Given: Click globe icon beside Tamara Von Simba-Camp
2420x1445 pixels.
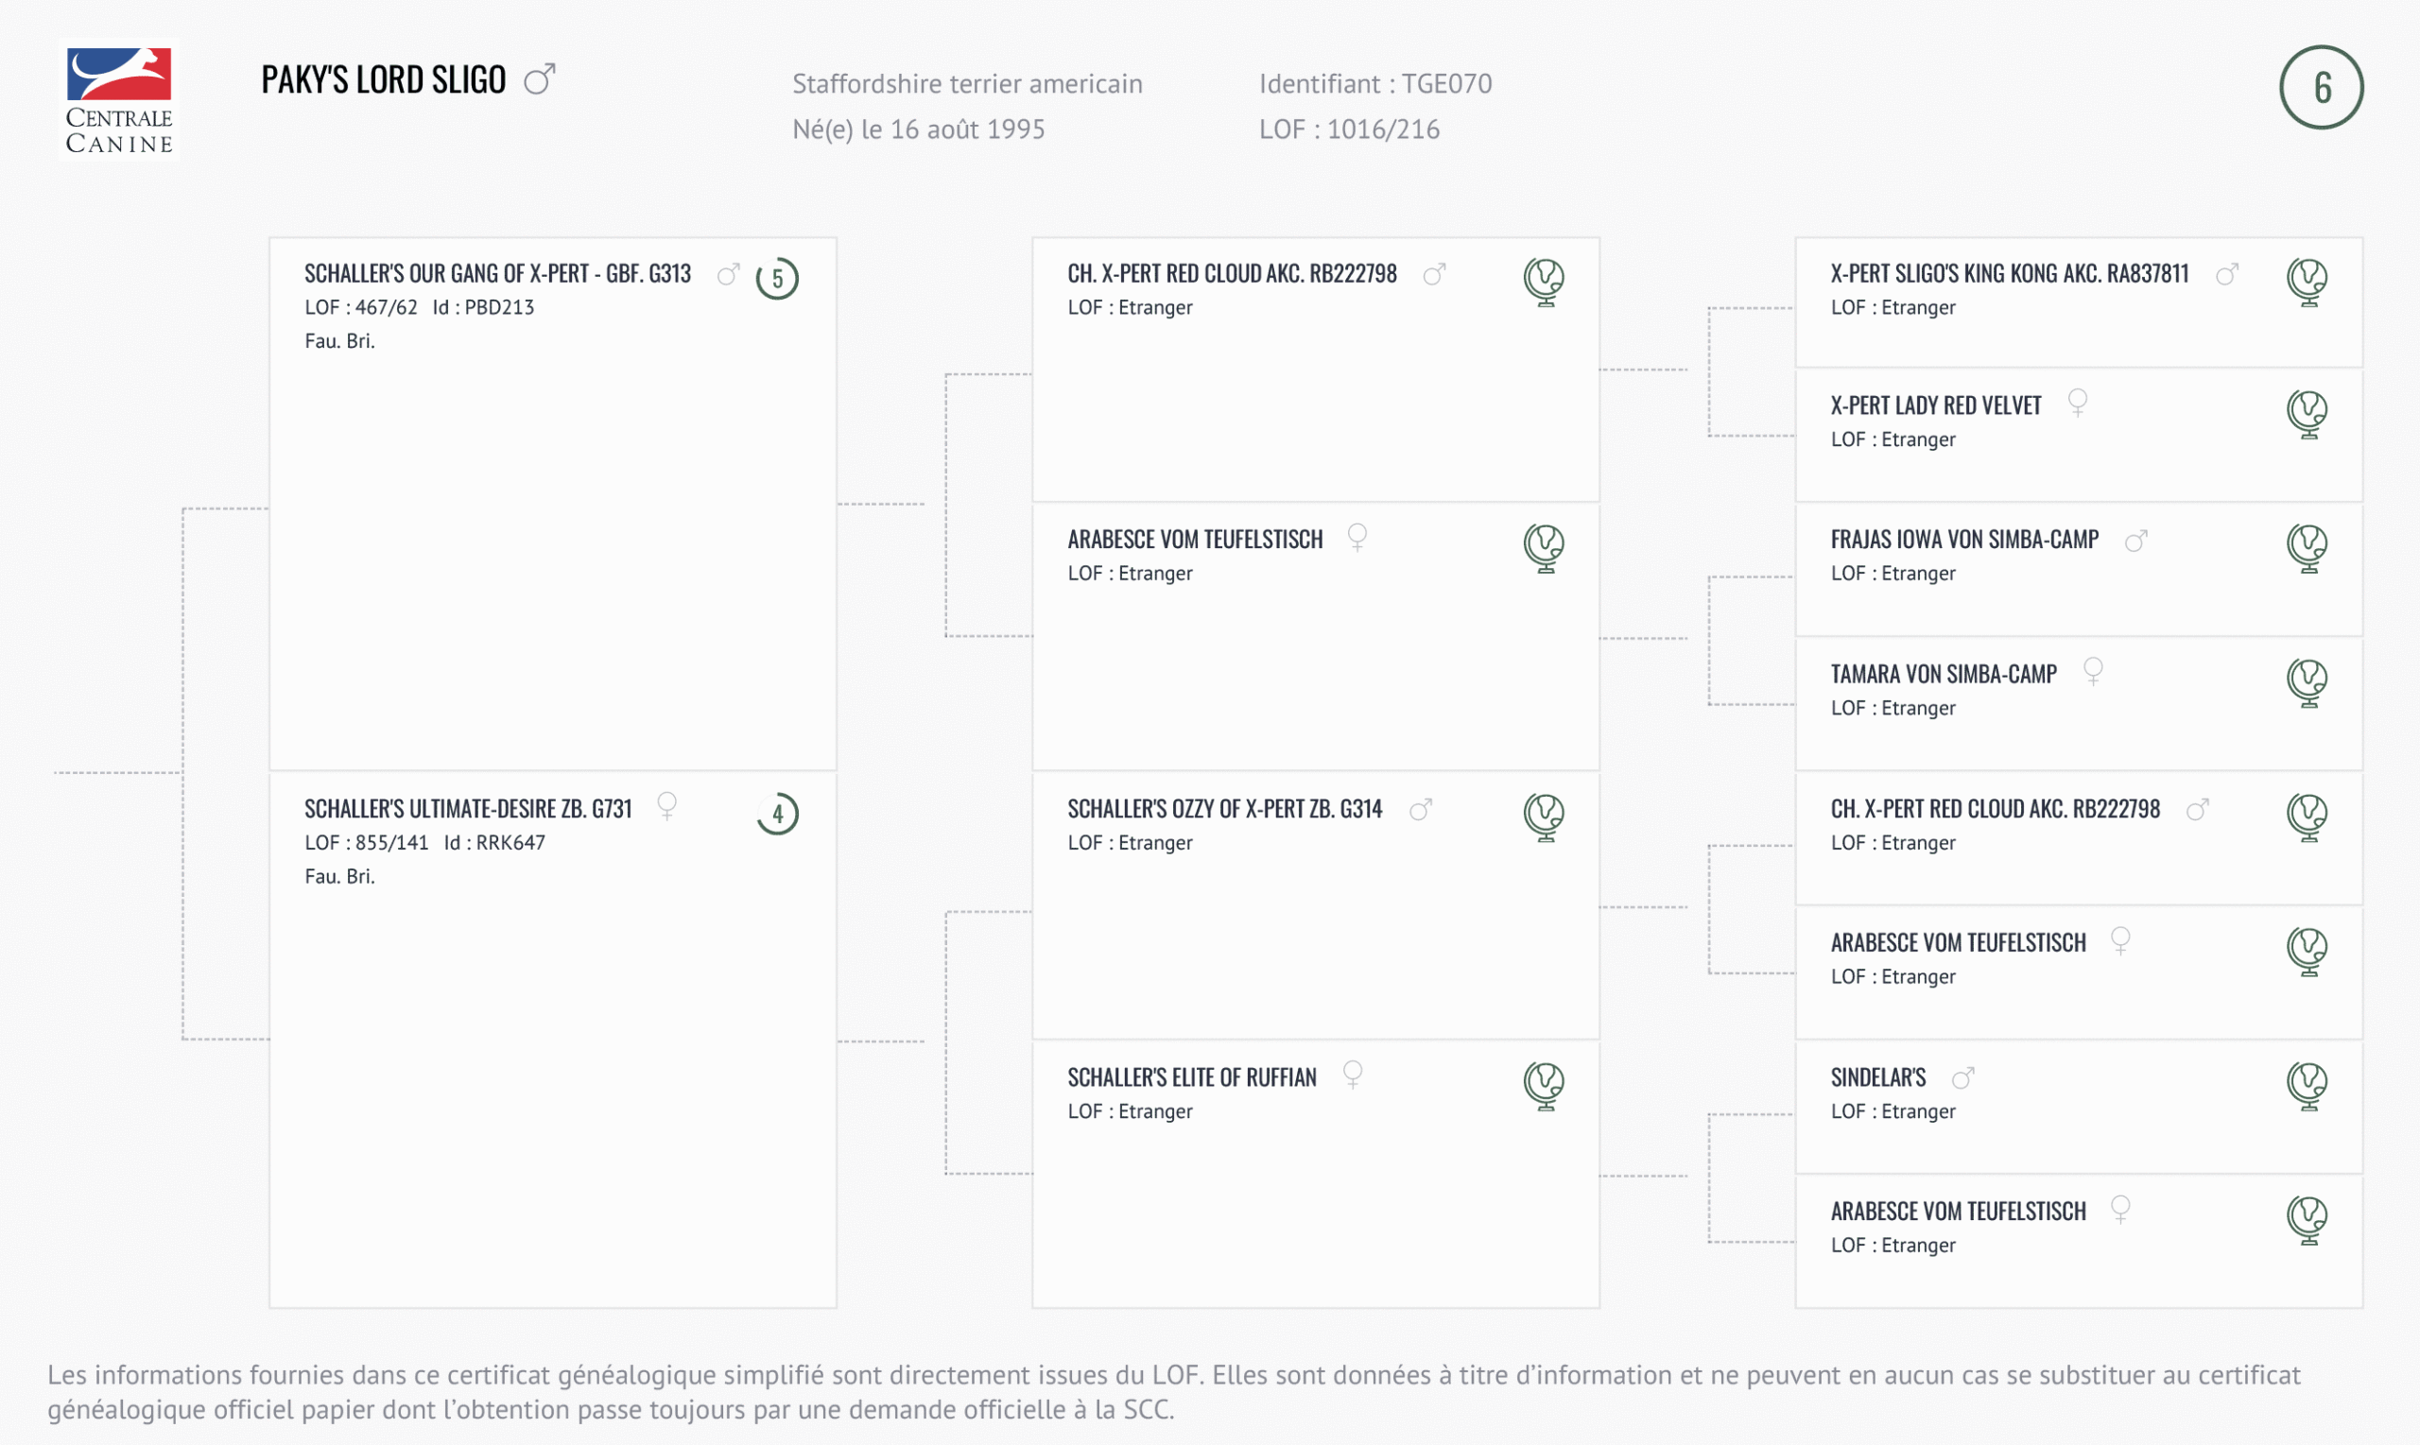Looking at the screenshot, I should [2307, 682].
